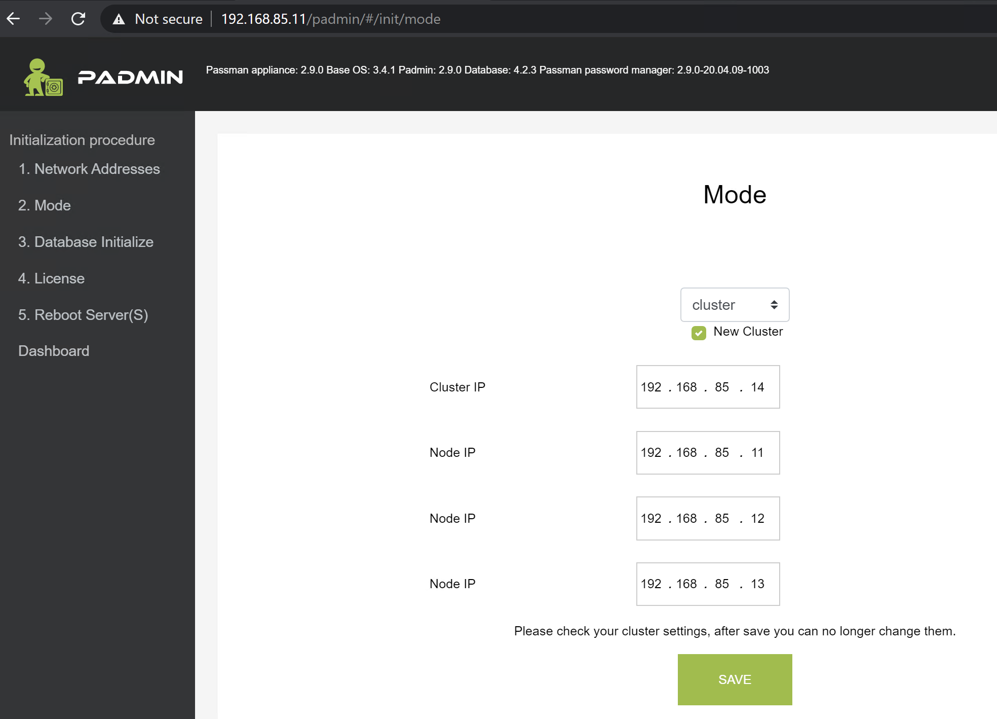Click the PADMIN wordmark in header

(x=130, y=77)
